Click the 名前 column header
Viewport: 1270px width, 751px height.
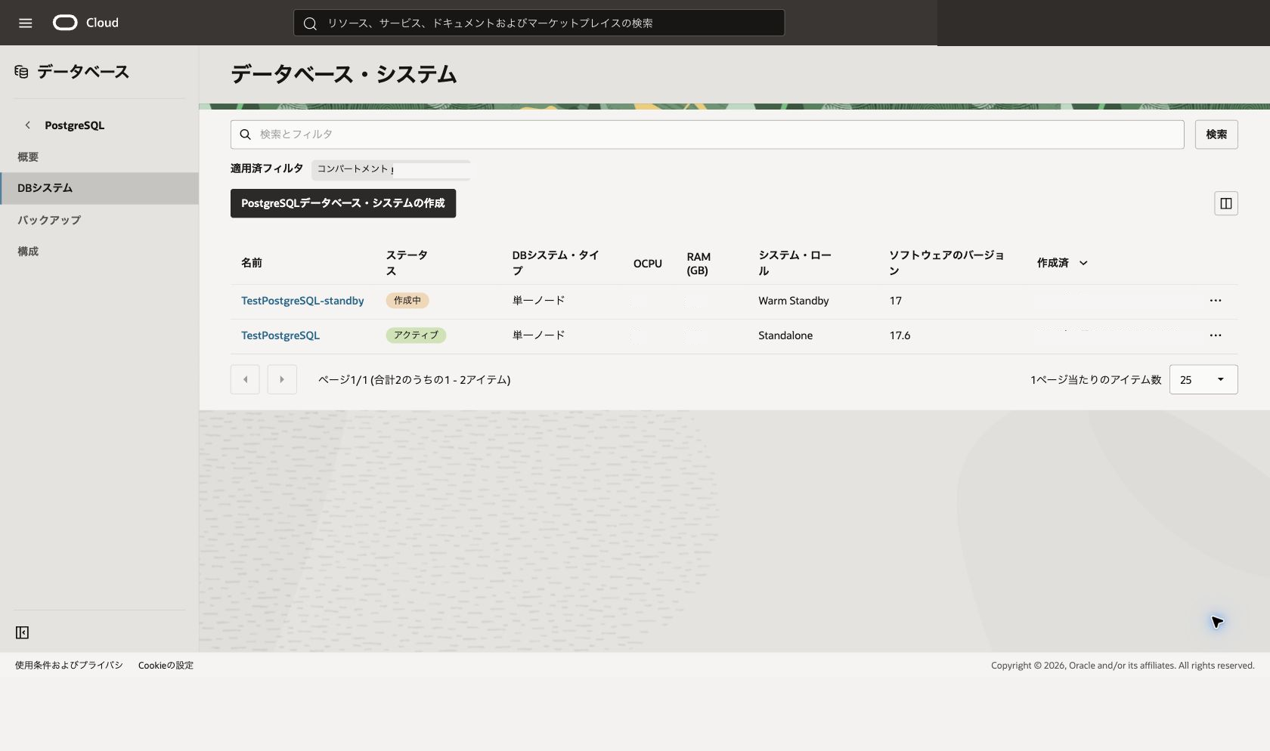click(252, 263)
